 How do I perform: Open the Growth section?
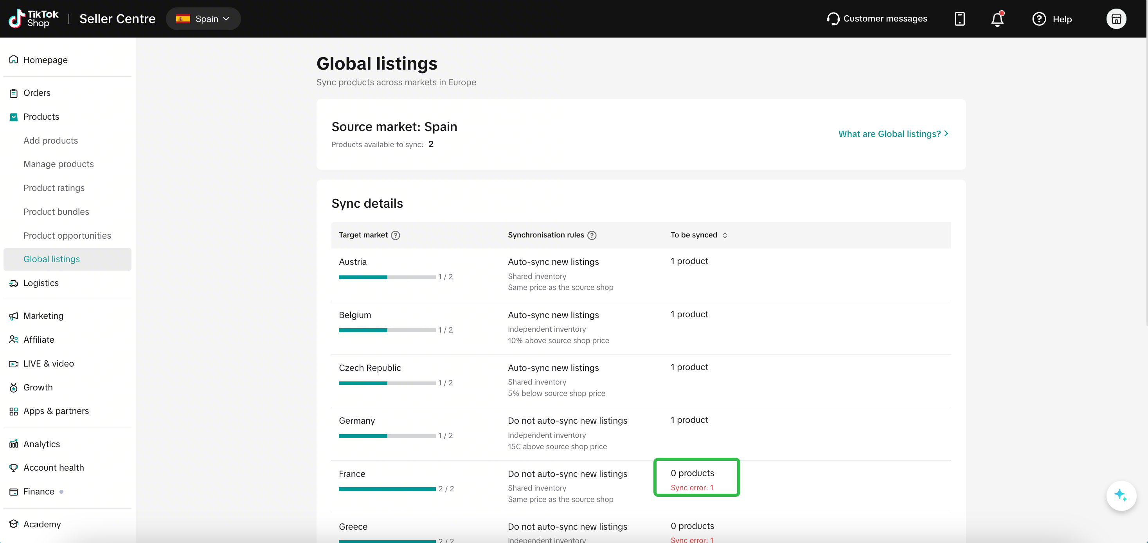tap(67, 388)
